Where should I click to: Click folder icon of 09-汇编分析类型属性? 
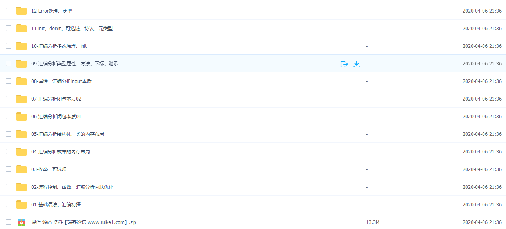pos(22,64)
